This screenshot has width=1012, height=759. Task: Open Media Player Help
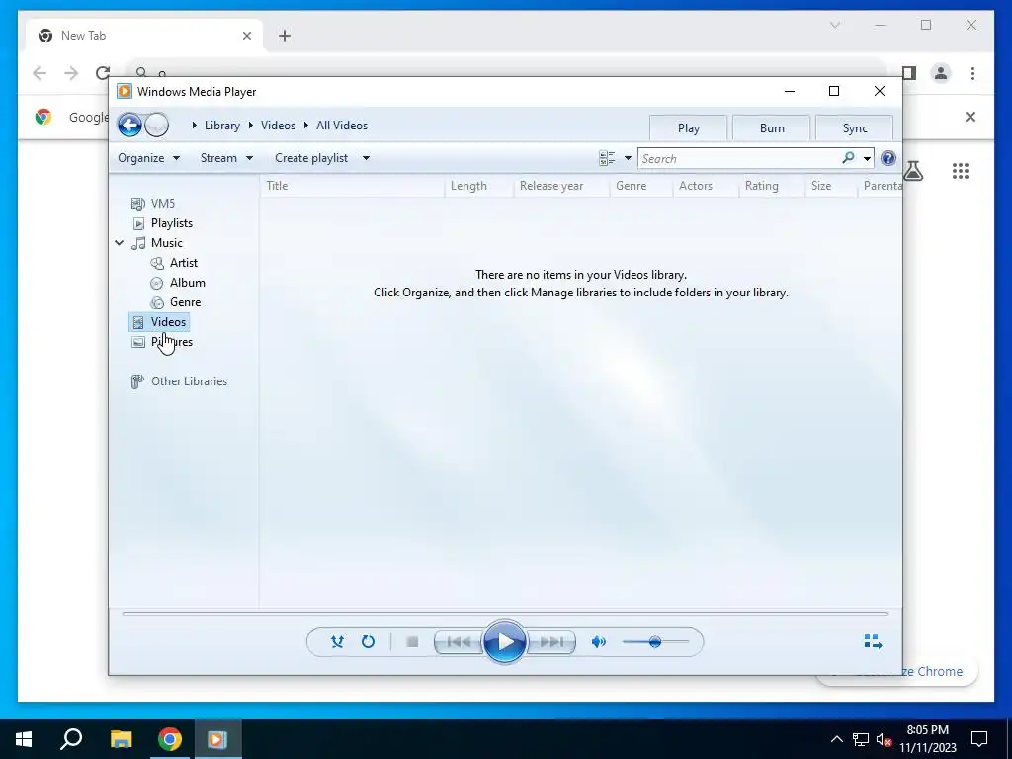(888, 158)
